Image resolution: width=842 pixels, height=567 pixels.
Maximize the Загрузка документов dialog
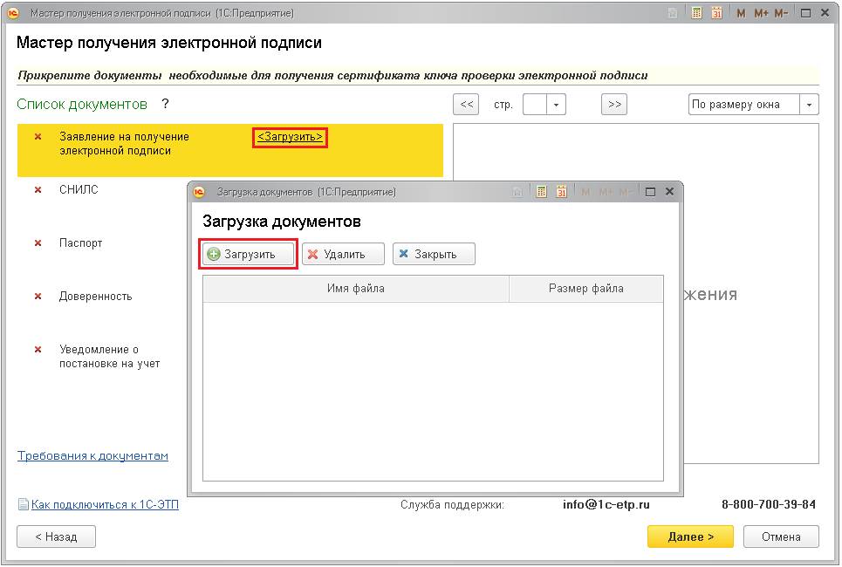(x=650, y=192)
